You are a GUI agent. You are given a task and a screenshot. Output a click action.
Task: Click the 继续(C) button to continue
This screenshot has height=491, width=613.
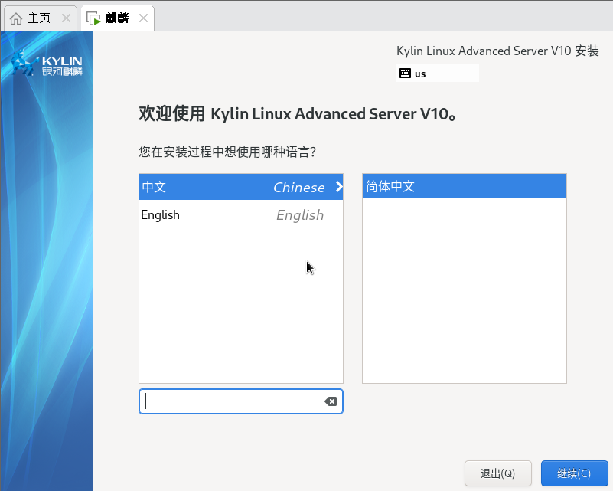pos(574,473)
